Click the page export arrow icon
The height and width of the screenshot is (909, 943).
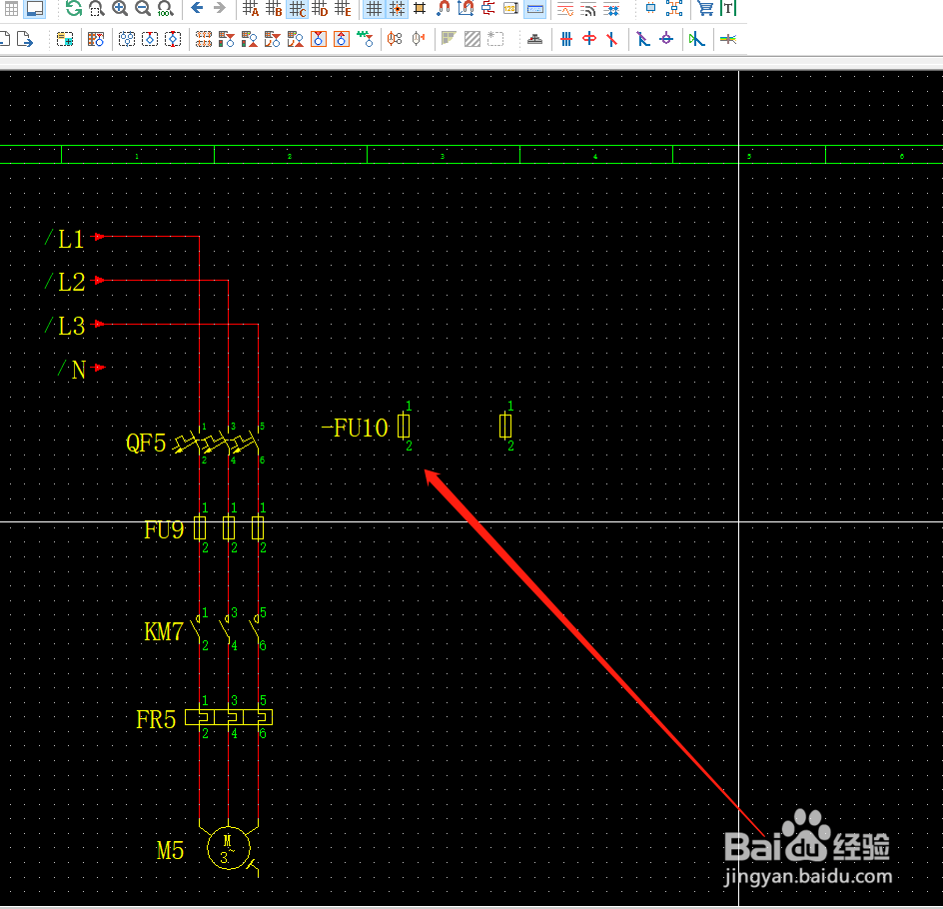click(25, 40)
